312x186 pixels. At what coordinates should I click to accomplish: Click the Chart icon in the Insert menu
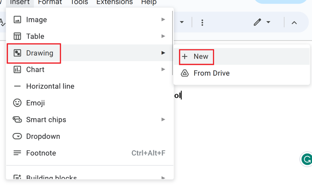tap(17, 69)
